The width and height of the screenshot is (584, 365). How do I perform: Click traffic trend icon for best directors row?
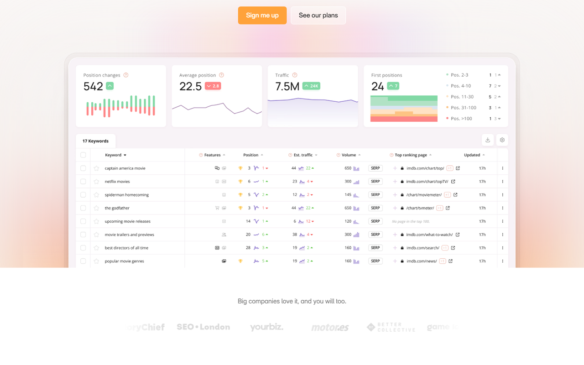(302, 248)
